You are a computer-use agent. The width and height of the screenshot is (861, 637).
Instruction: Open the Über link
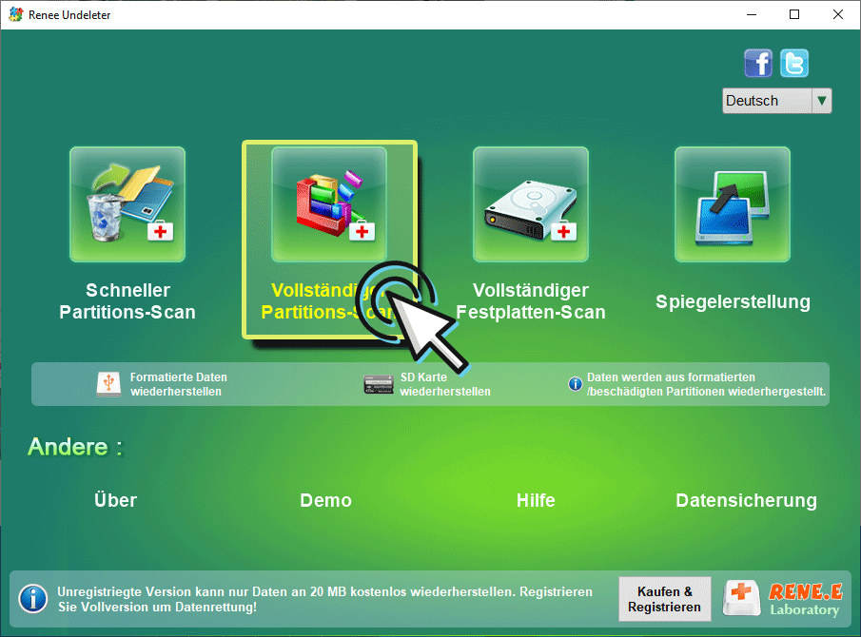[115, 500]
